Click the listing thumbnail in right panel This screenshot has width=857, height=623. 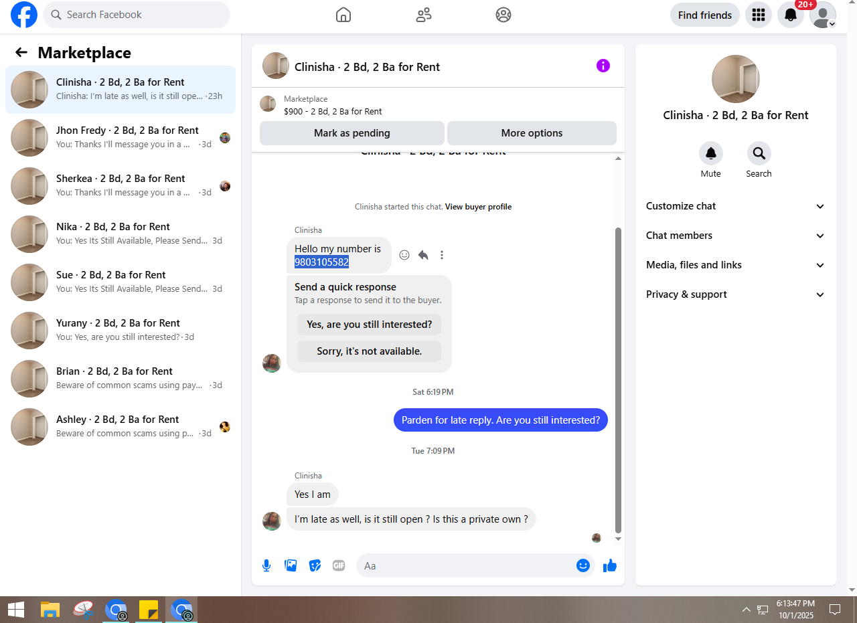coord(736,79)
